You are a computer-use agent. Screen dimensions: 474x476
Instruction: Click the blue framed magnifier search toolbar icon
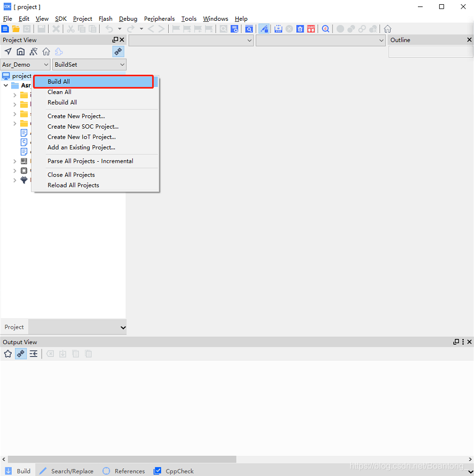[x=249, y=29]
